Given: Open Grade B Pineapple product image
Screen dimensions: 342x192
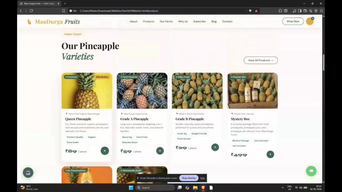Looking at the screenshot, I should [x=197, y=91].
